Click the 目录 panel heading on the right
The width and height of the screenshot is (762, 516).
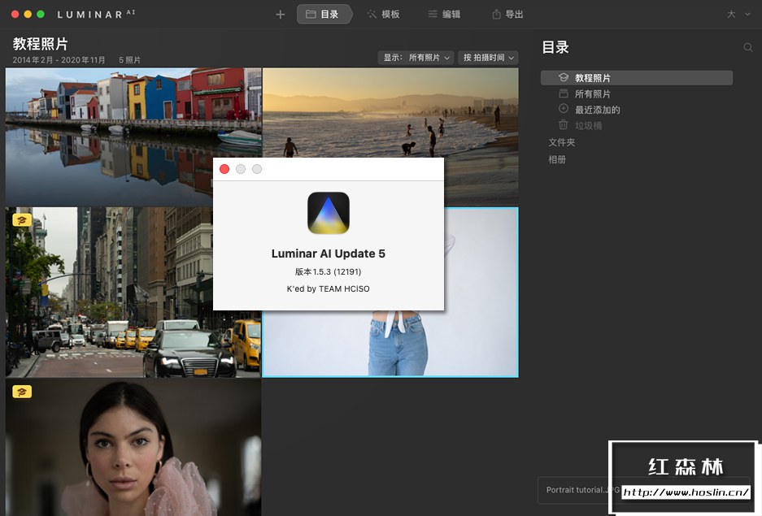coord(555,47)
